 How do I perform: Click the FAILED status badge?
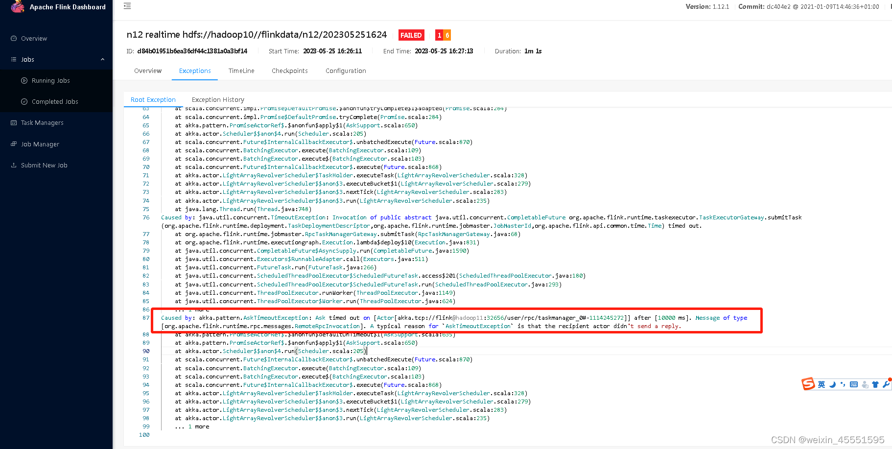(x=411, y=35)
